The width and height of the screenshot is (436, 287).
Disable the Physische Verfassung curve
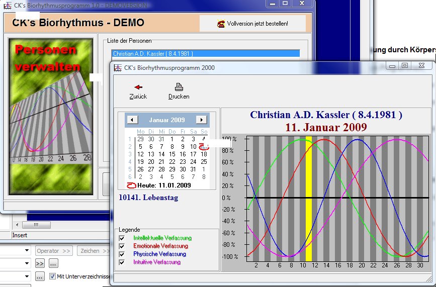pyautogui.click(x=121, y=254)
